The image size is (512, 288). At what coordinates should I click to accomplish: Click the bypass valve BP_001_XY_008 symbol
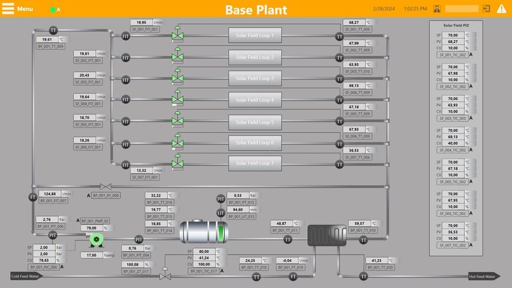(x=105, y=186)
